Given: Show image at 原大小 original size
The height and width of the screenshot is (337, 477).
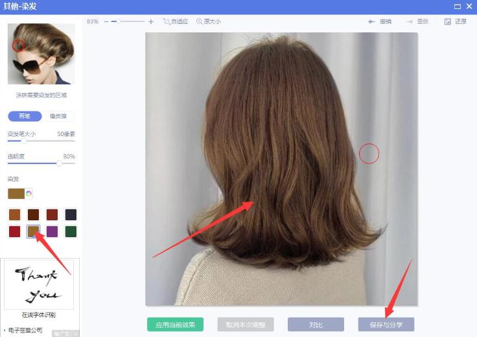Looking at the screenshot, I should pyautogui.click(x=209, y=21).
